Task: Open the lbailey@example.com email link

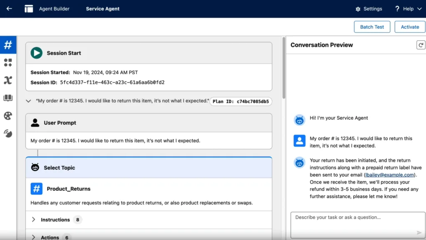Action: pos(389,175)
